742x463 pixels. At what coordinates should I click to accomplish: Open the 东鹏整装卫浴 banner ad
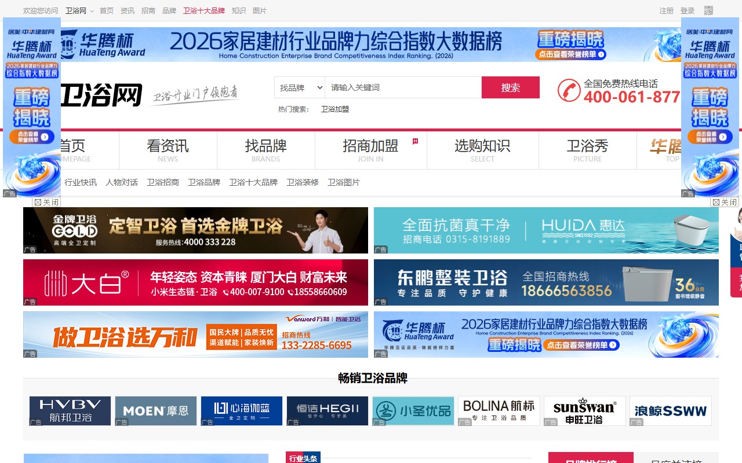click(546, 282)
